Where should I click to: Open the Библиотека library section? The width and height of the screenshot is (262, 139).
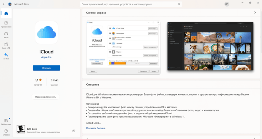coord(6,122)
